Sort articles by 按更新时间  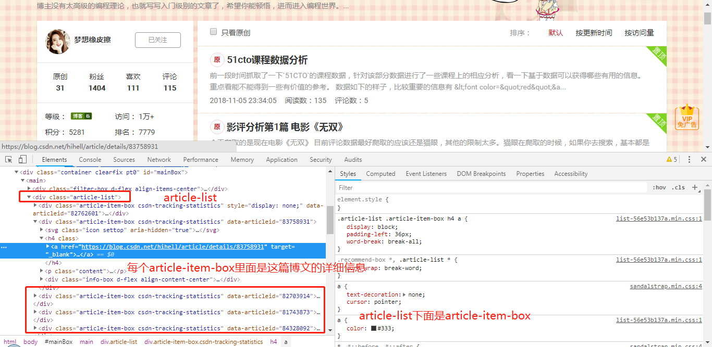[x=594, y=33]
